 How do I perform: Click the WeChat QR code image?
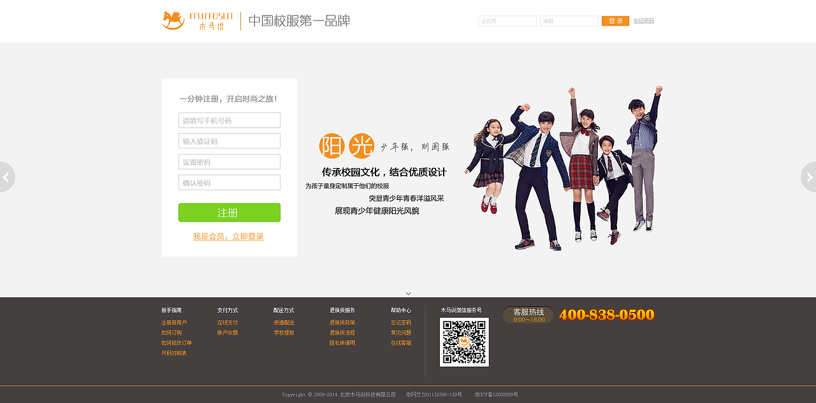(464, 342)
